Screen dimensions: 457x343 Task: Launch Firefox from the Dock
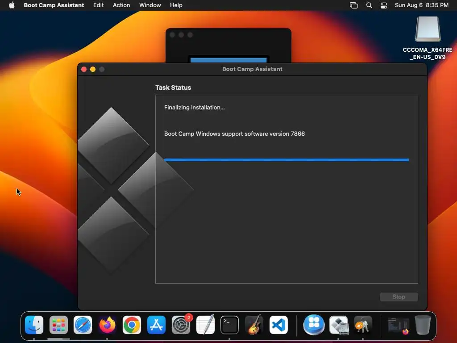point(107,325)
